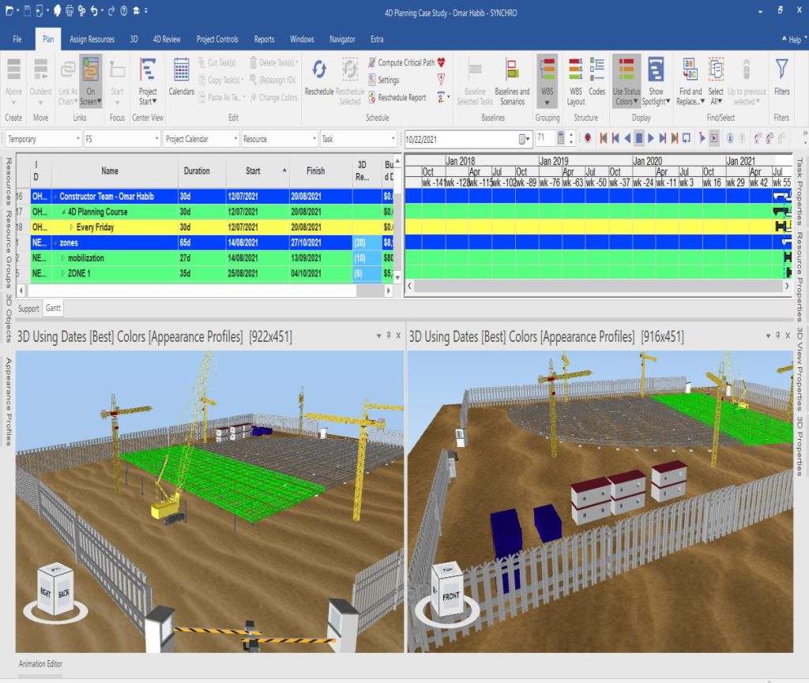Play animation forward

pyautogui.click(x=651, y=138)
